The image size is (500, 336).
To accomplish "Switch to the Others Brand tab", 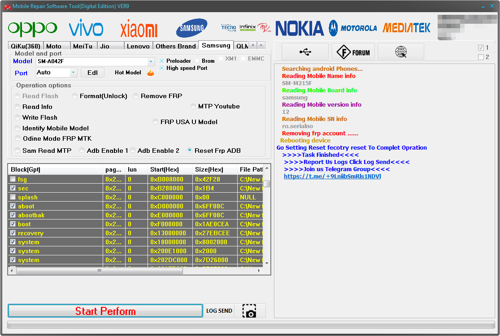I will 176,46.
